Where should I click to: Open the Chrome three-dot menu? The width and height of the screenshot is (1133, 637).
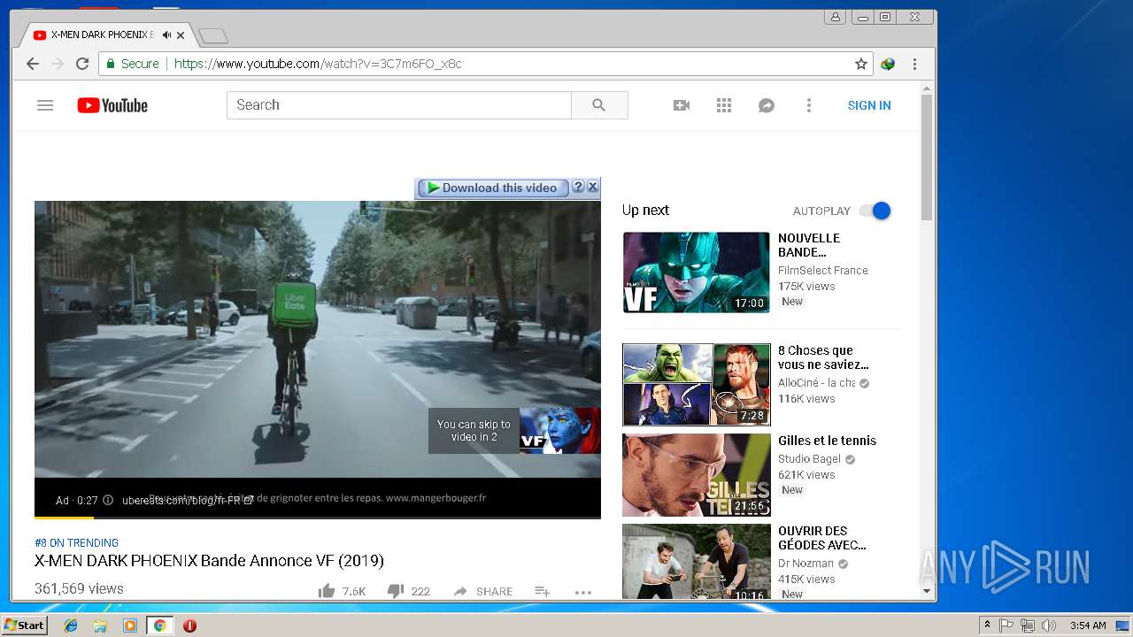pos(914,64)
